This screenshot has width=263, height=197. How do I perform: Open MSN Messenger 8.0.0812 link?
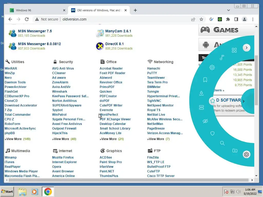[39, 44]
